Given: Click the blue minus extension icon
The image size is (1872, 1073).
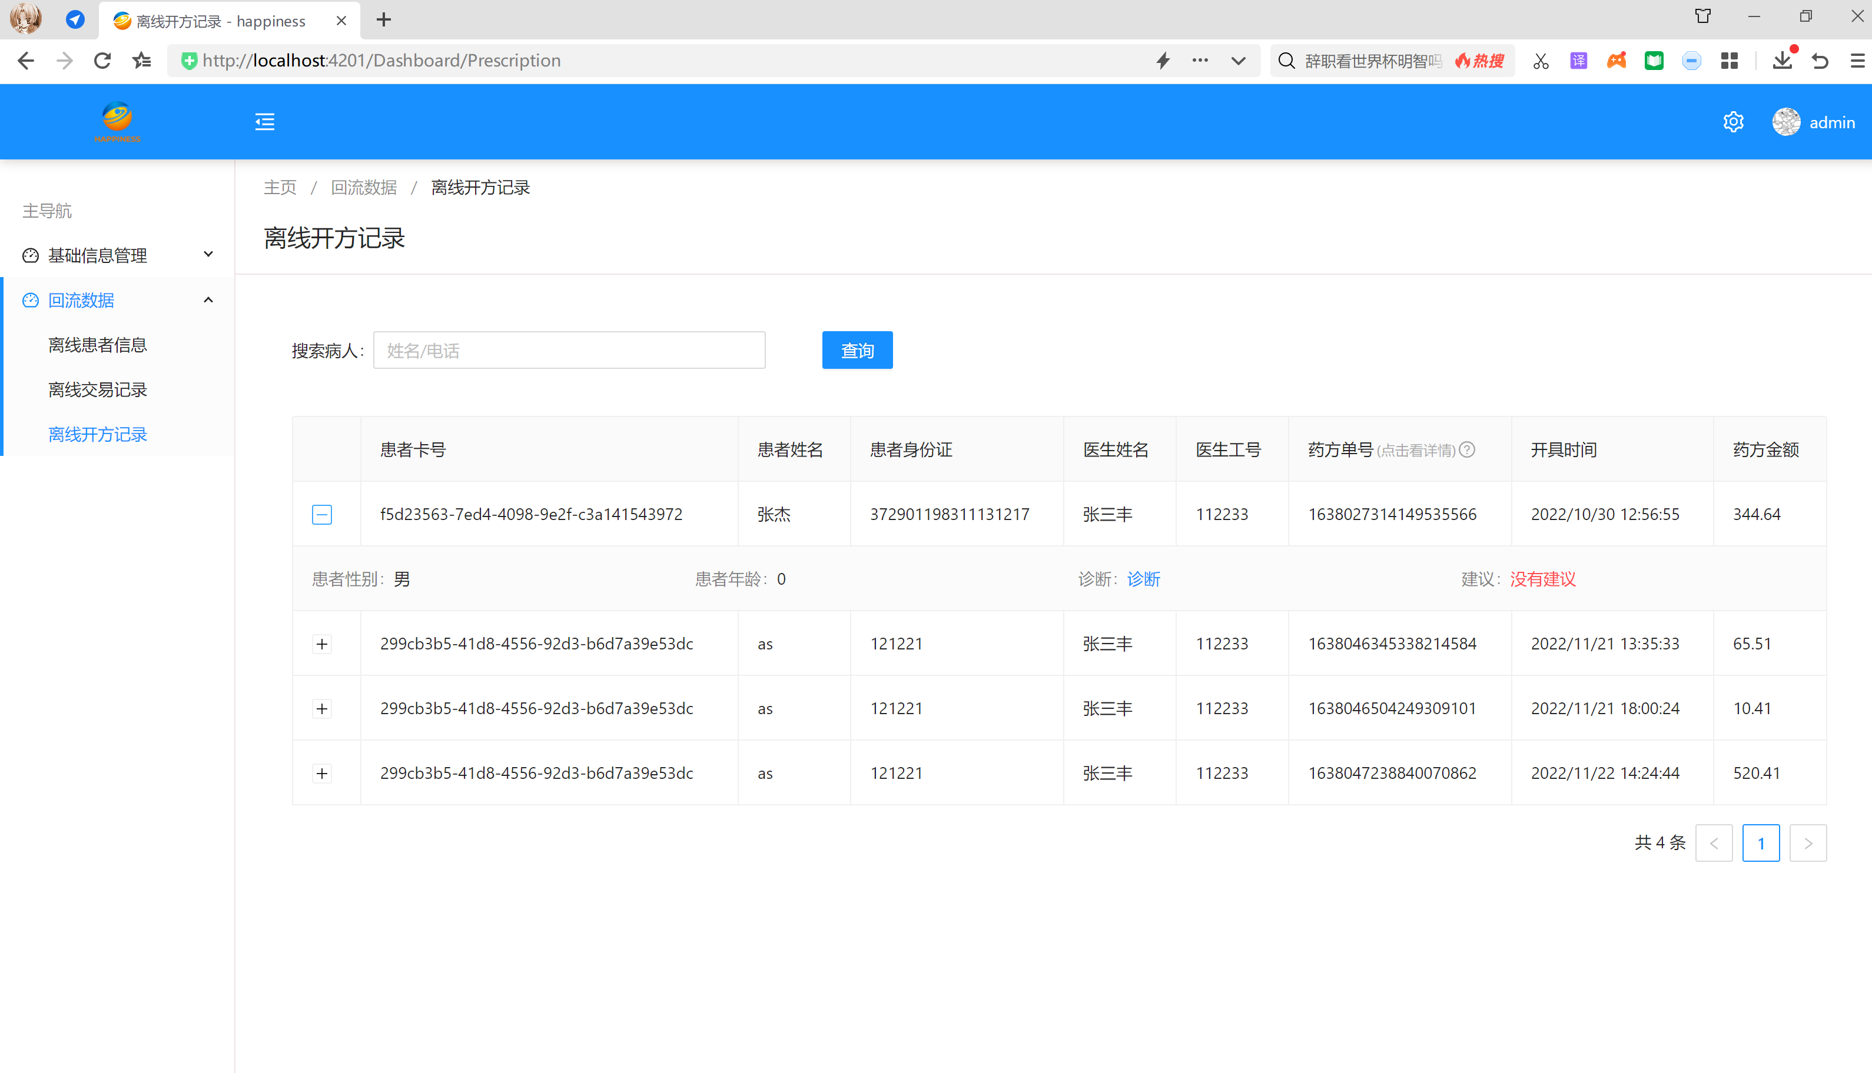Looking at the screenshot, I should [x=1691, y=61].
